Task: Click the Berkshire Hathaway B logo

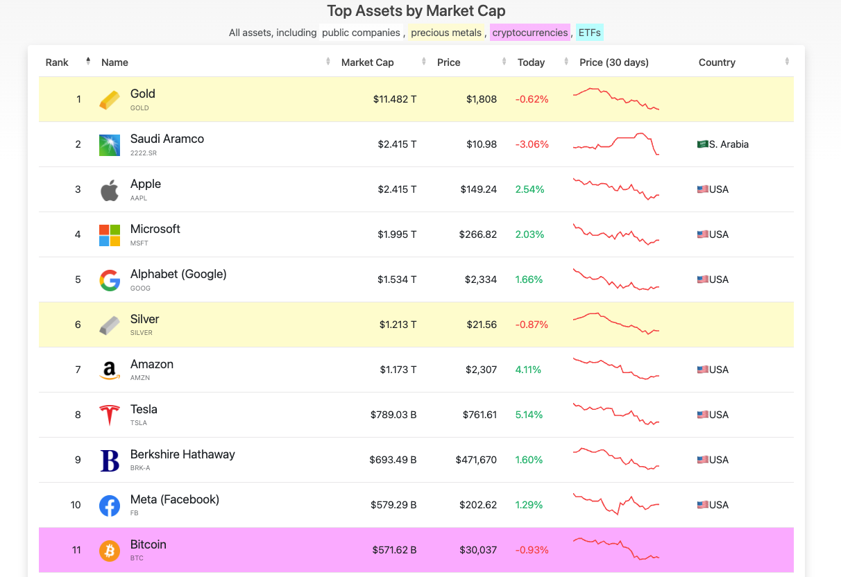Action: [110, 460]
